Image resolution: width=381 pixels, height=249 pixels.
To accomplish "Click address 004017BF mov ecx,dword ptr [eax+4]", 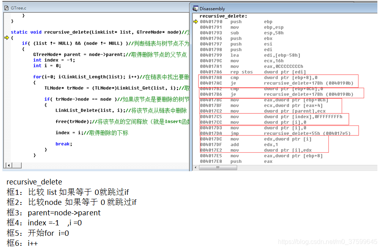I will point(261,105).
